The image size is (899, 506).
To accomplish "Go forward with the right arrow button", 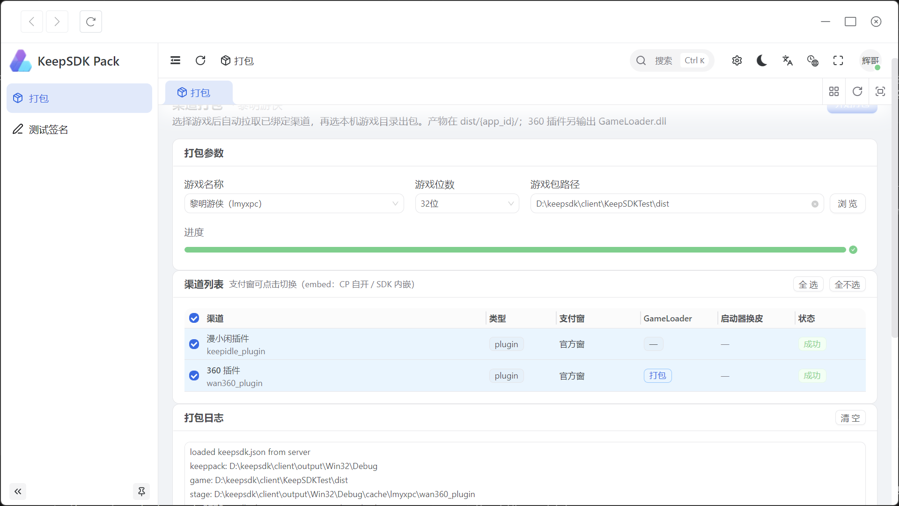I will click(x=57, y=22).
